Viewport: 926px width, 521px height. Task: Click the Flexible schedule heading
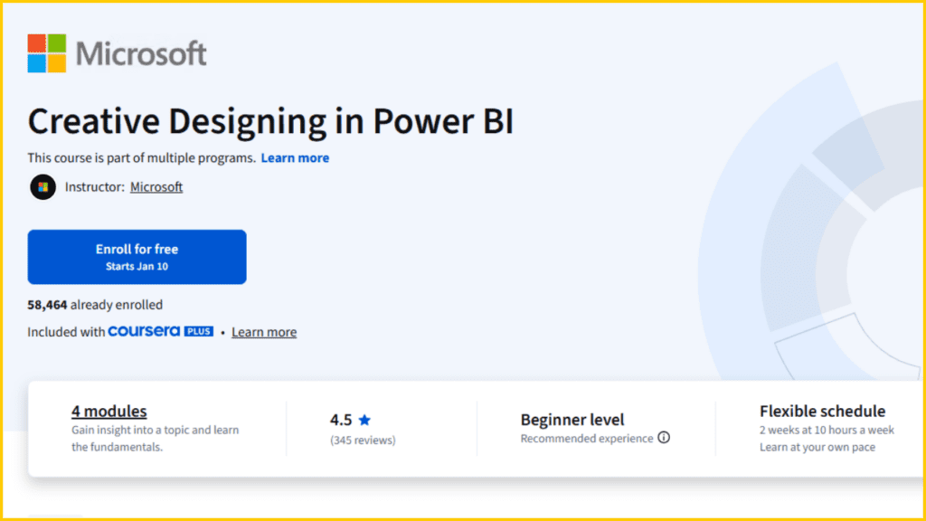822,411
